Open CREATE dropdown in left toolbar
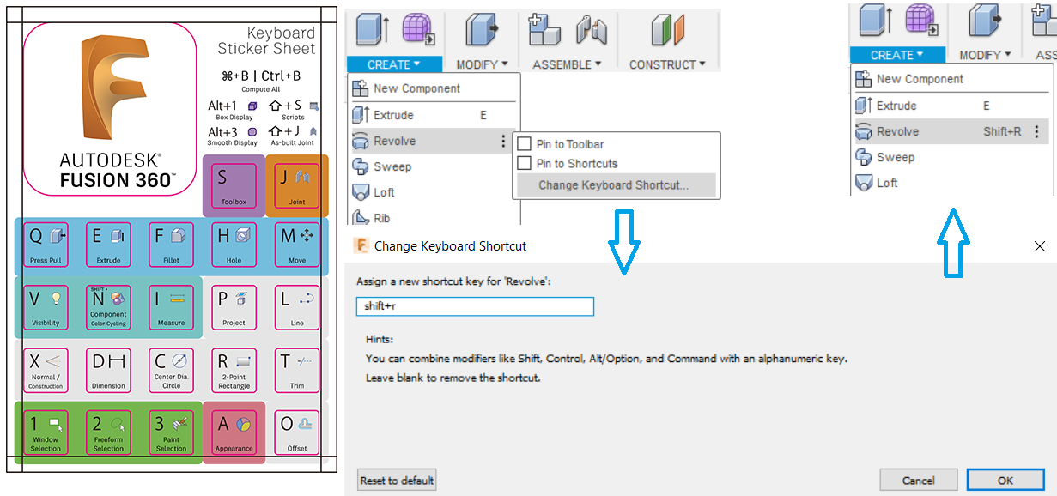This screenshot has width=1057, height=496. click(394, 64)
